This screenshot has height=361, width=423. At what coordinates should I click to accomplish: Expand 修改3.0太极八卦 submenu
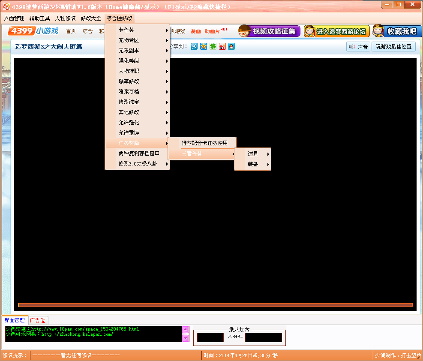[138, 164]
